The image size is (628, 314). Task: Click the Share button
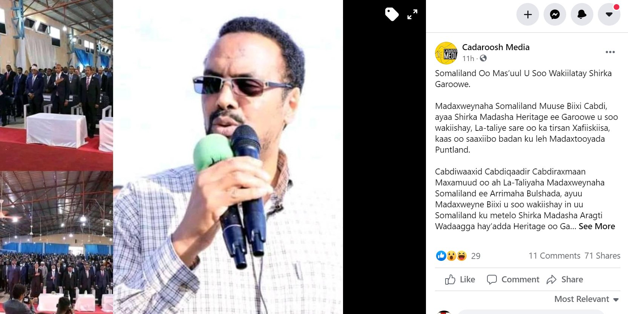(x=565, y=279)
